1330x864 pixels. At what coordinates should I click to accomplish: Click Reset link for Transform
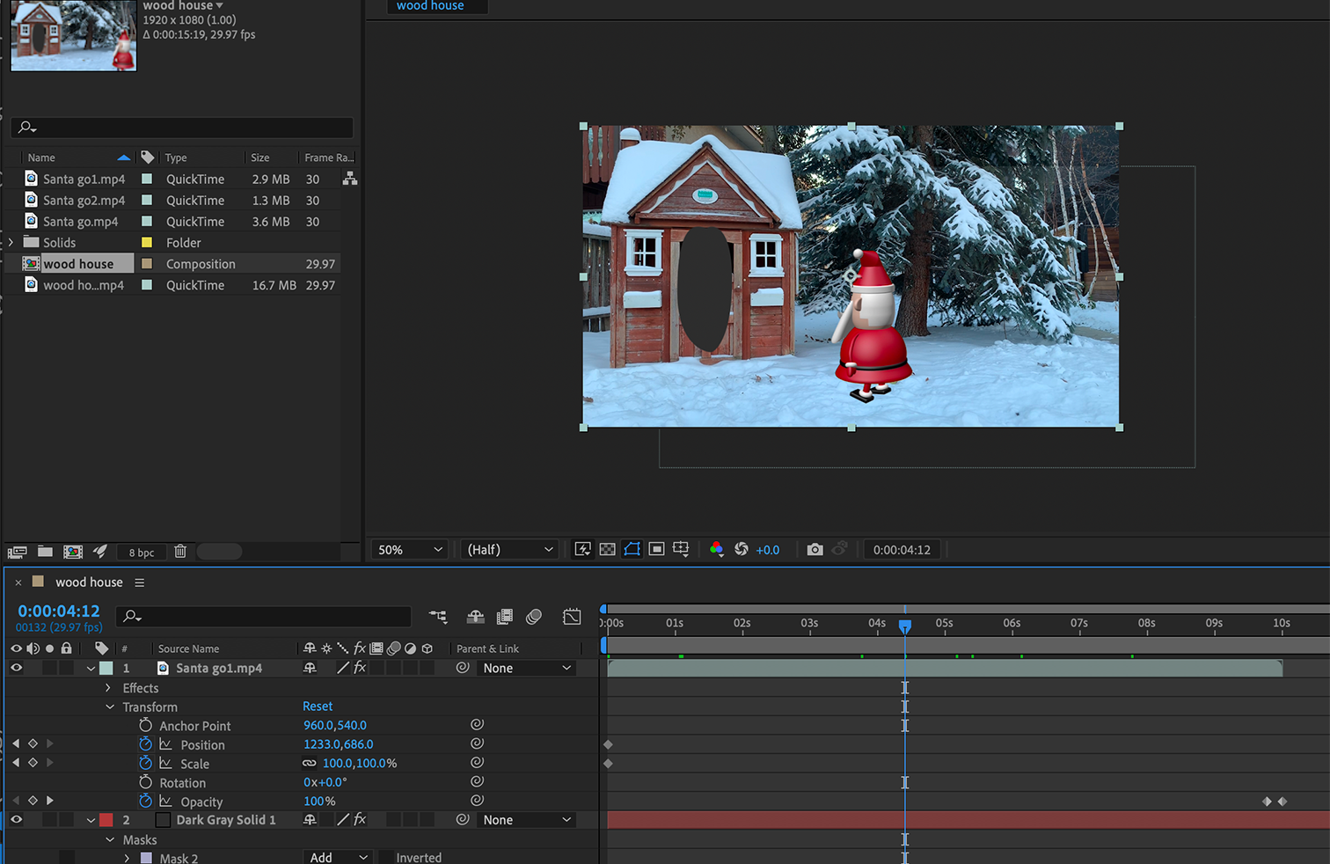[318, 707]
